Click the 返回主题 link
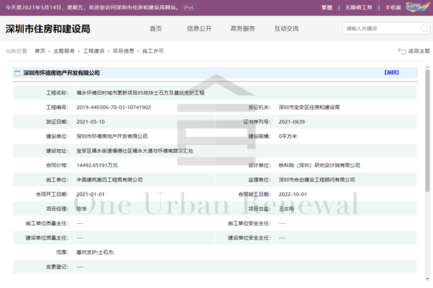Viewport: 433px width, 288px height. pyautogui.click(x=419, y=51)
